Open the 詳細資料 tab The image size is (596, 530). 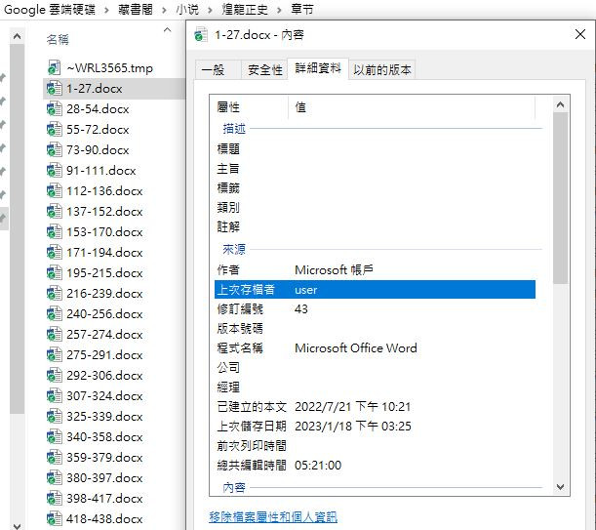tap(318, 68)
